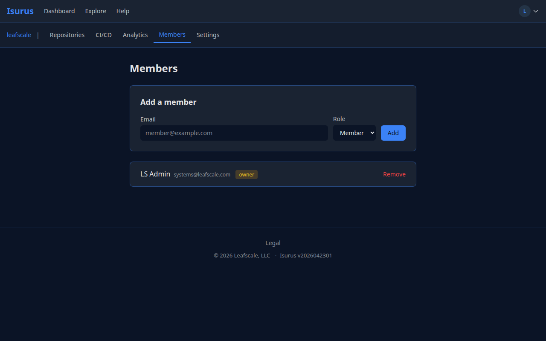This screenshot has height=341, width=546.
Task: Go to Explore
Action: point(96,11)
